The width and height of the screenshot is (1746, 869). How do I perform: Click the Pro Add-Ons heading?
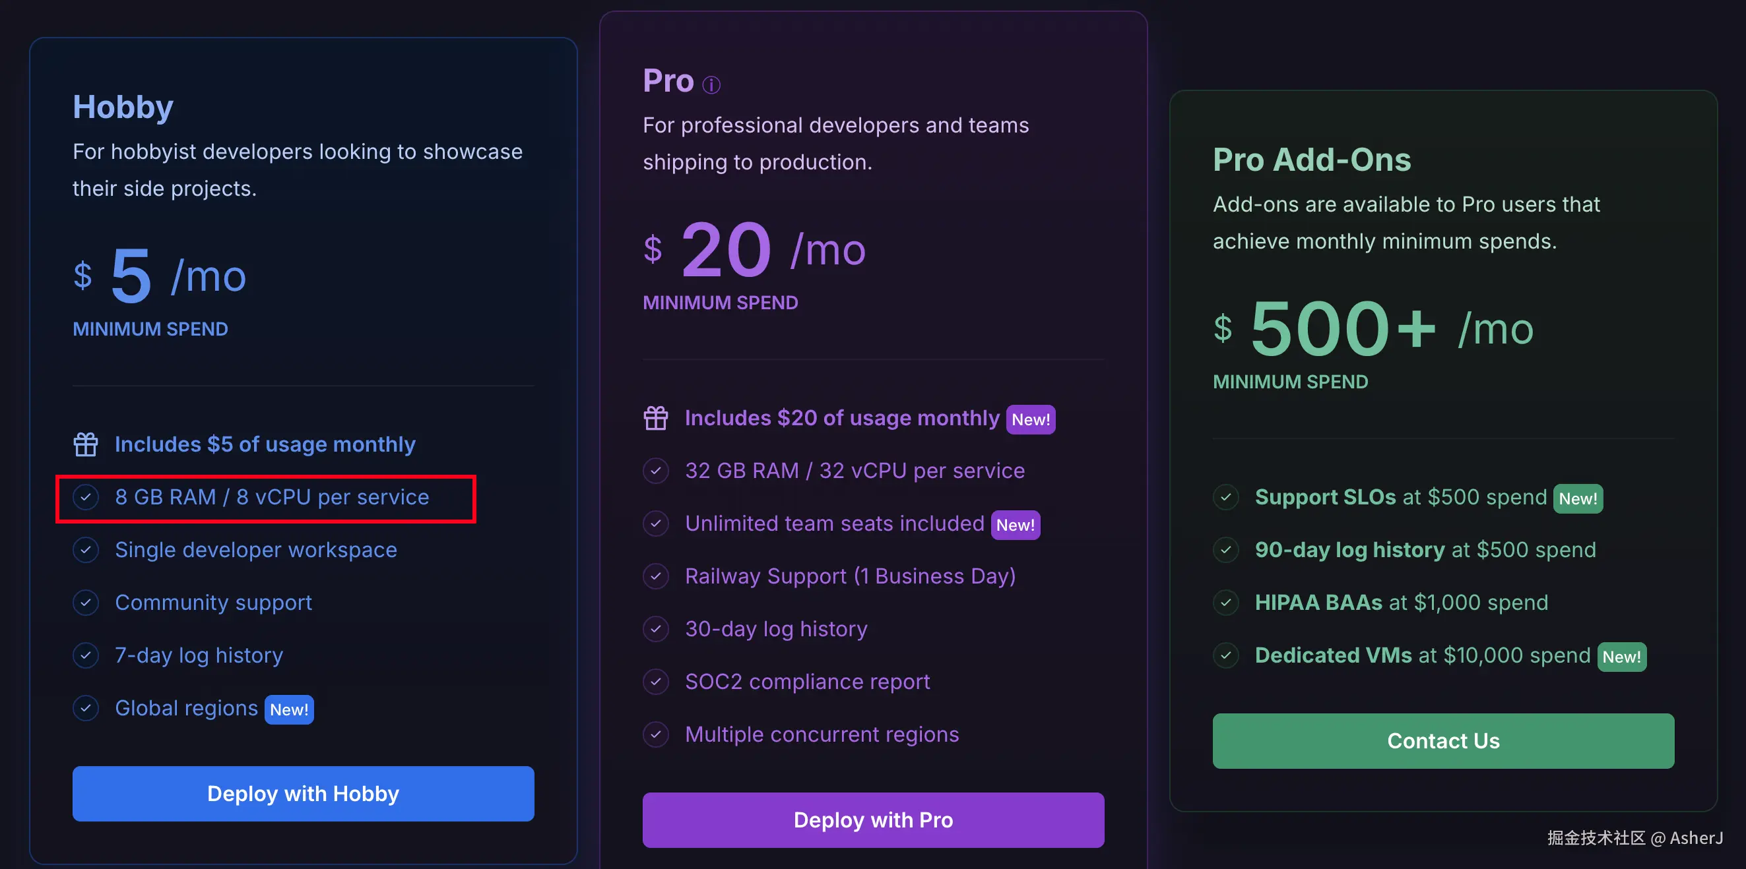click(x=1312, y=160)
